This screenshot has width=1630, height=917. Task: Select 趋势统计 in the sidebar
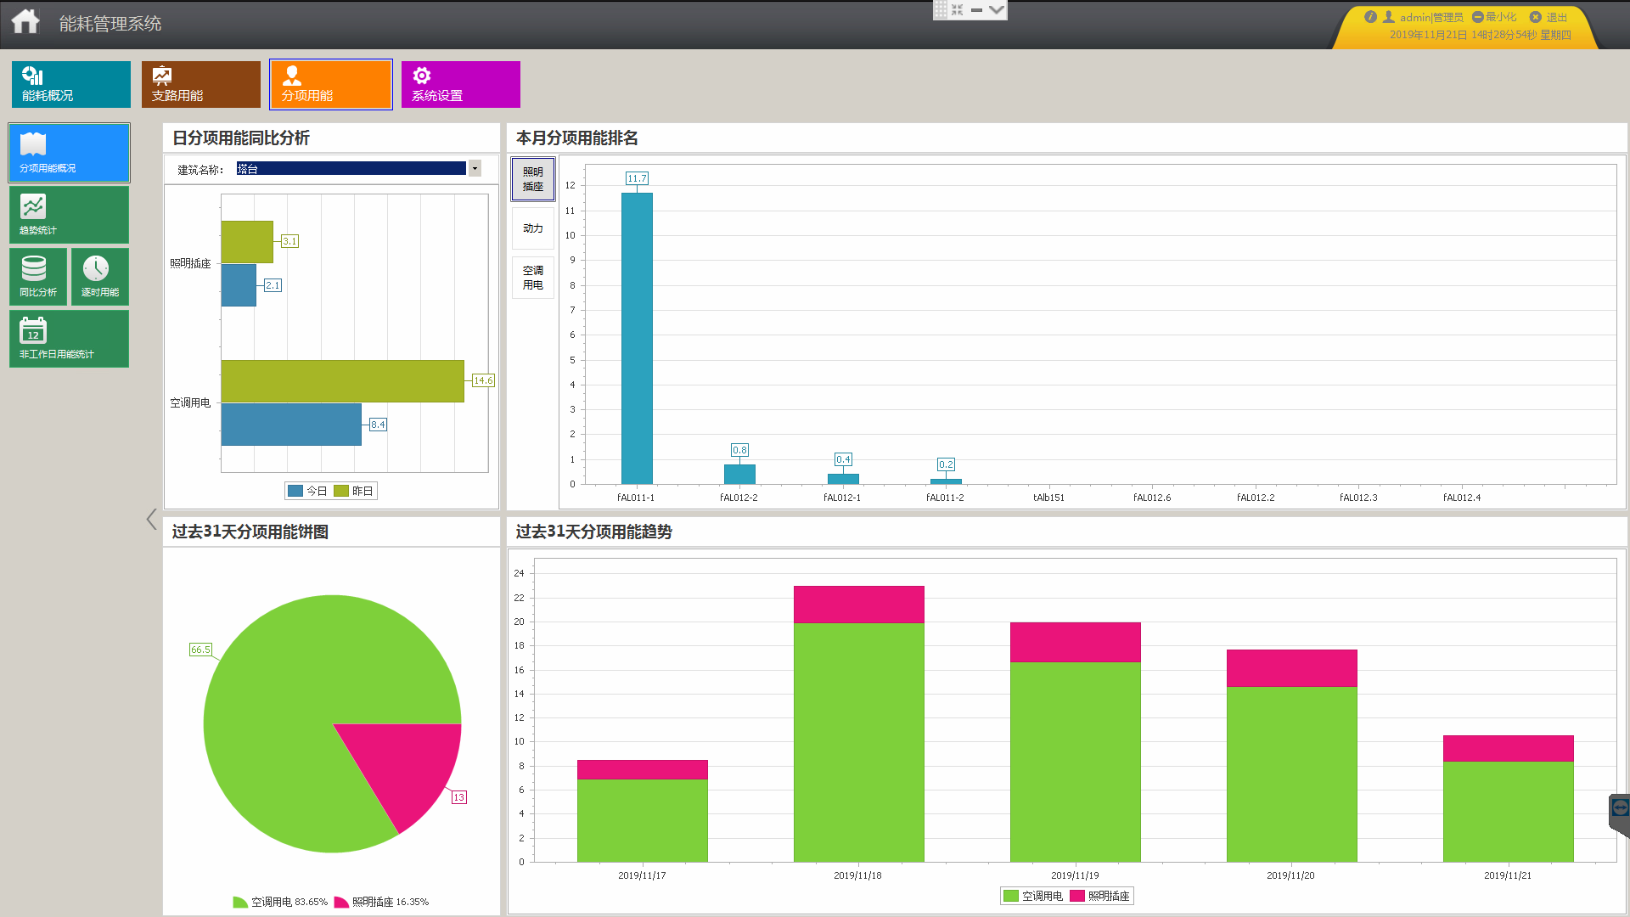69,215
